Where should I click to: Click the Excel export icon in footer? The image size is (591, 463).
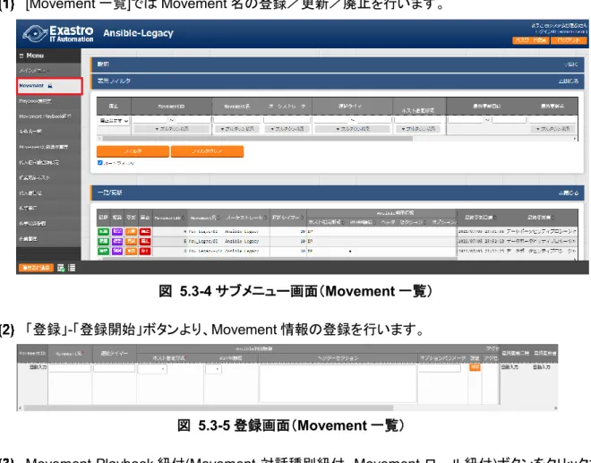tap(61, 268)
